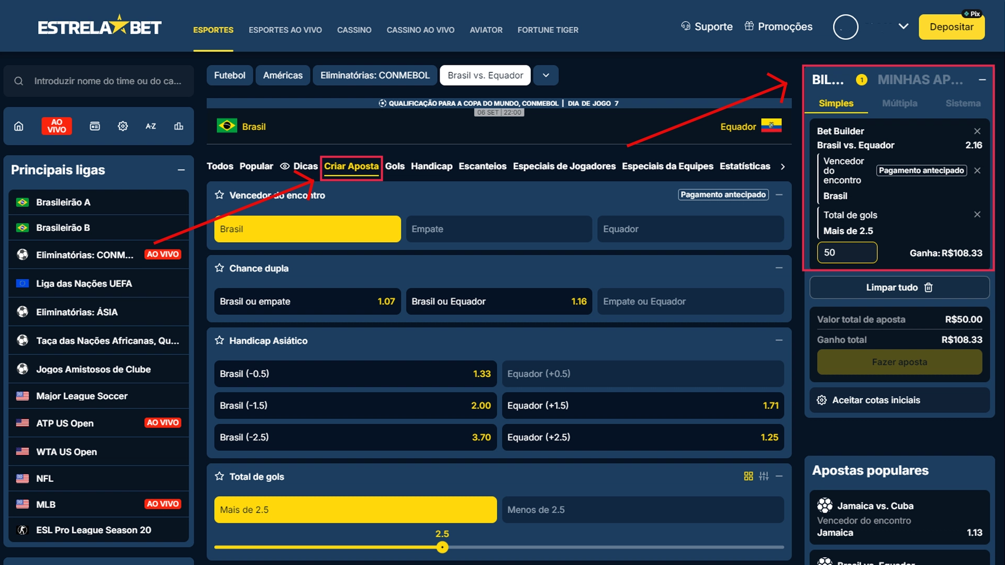Collapse the Vencedor do encontro market
The width and height of the screenshot is (1005, 565).
[779, 195]
